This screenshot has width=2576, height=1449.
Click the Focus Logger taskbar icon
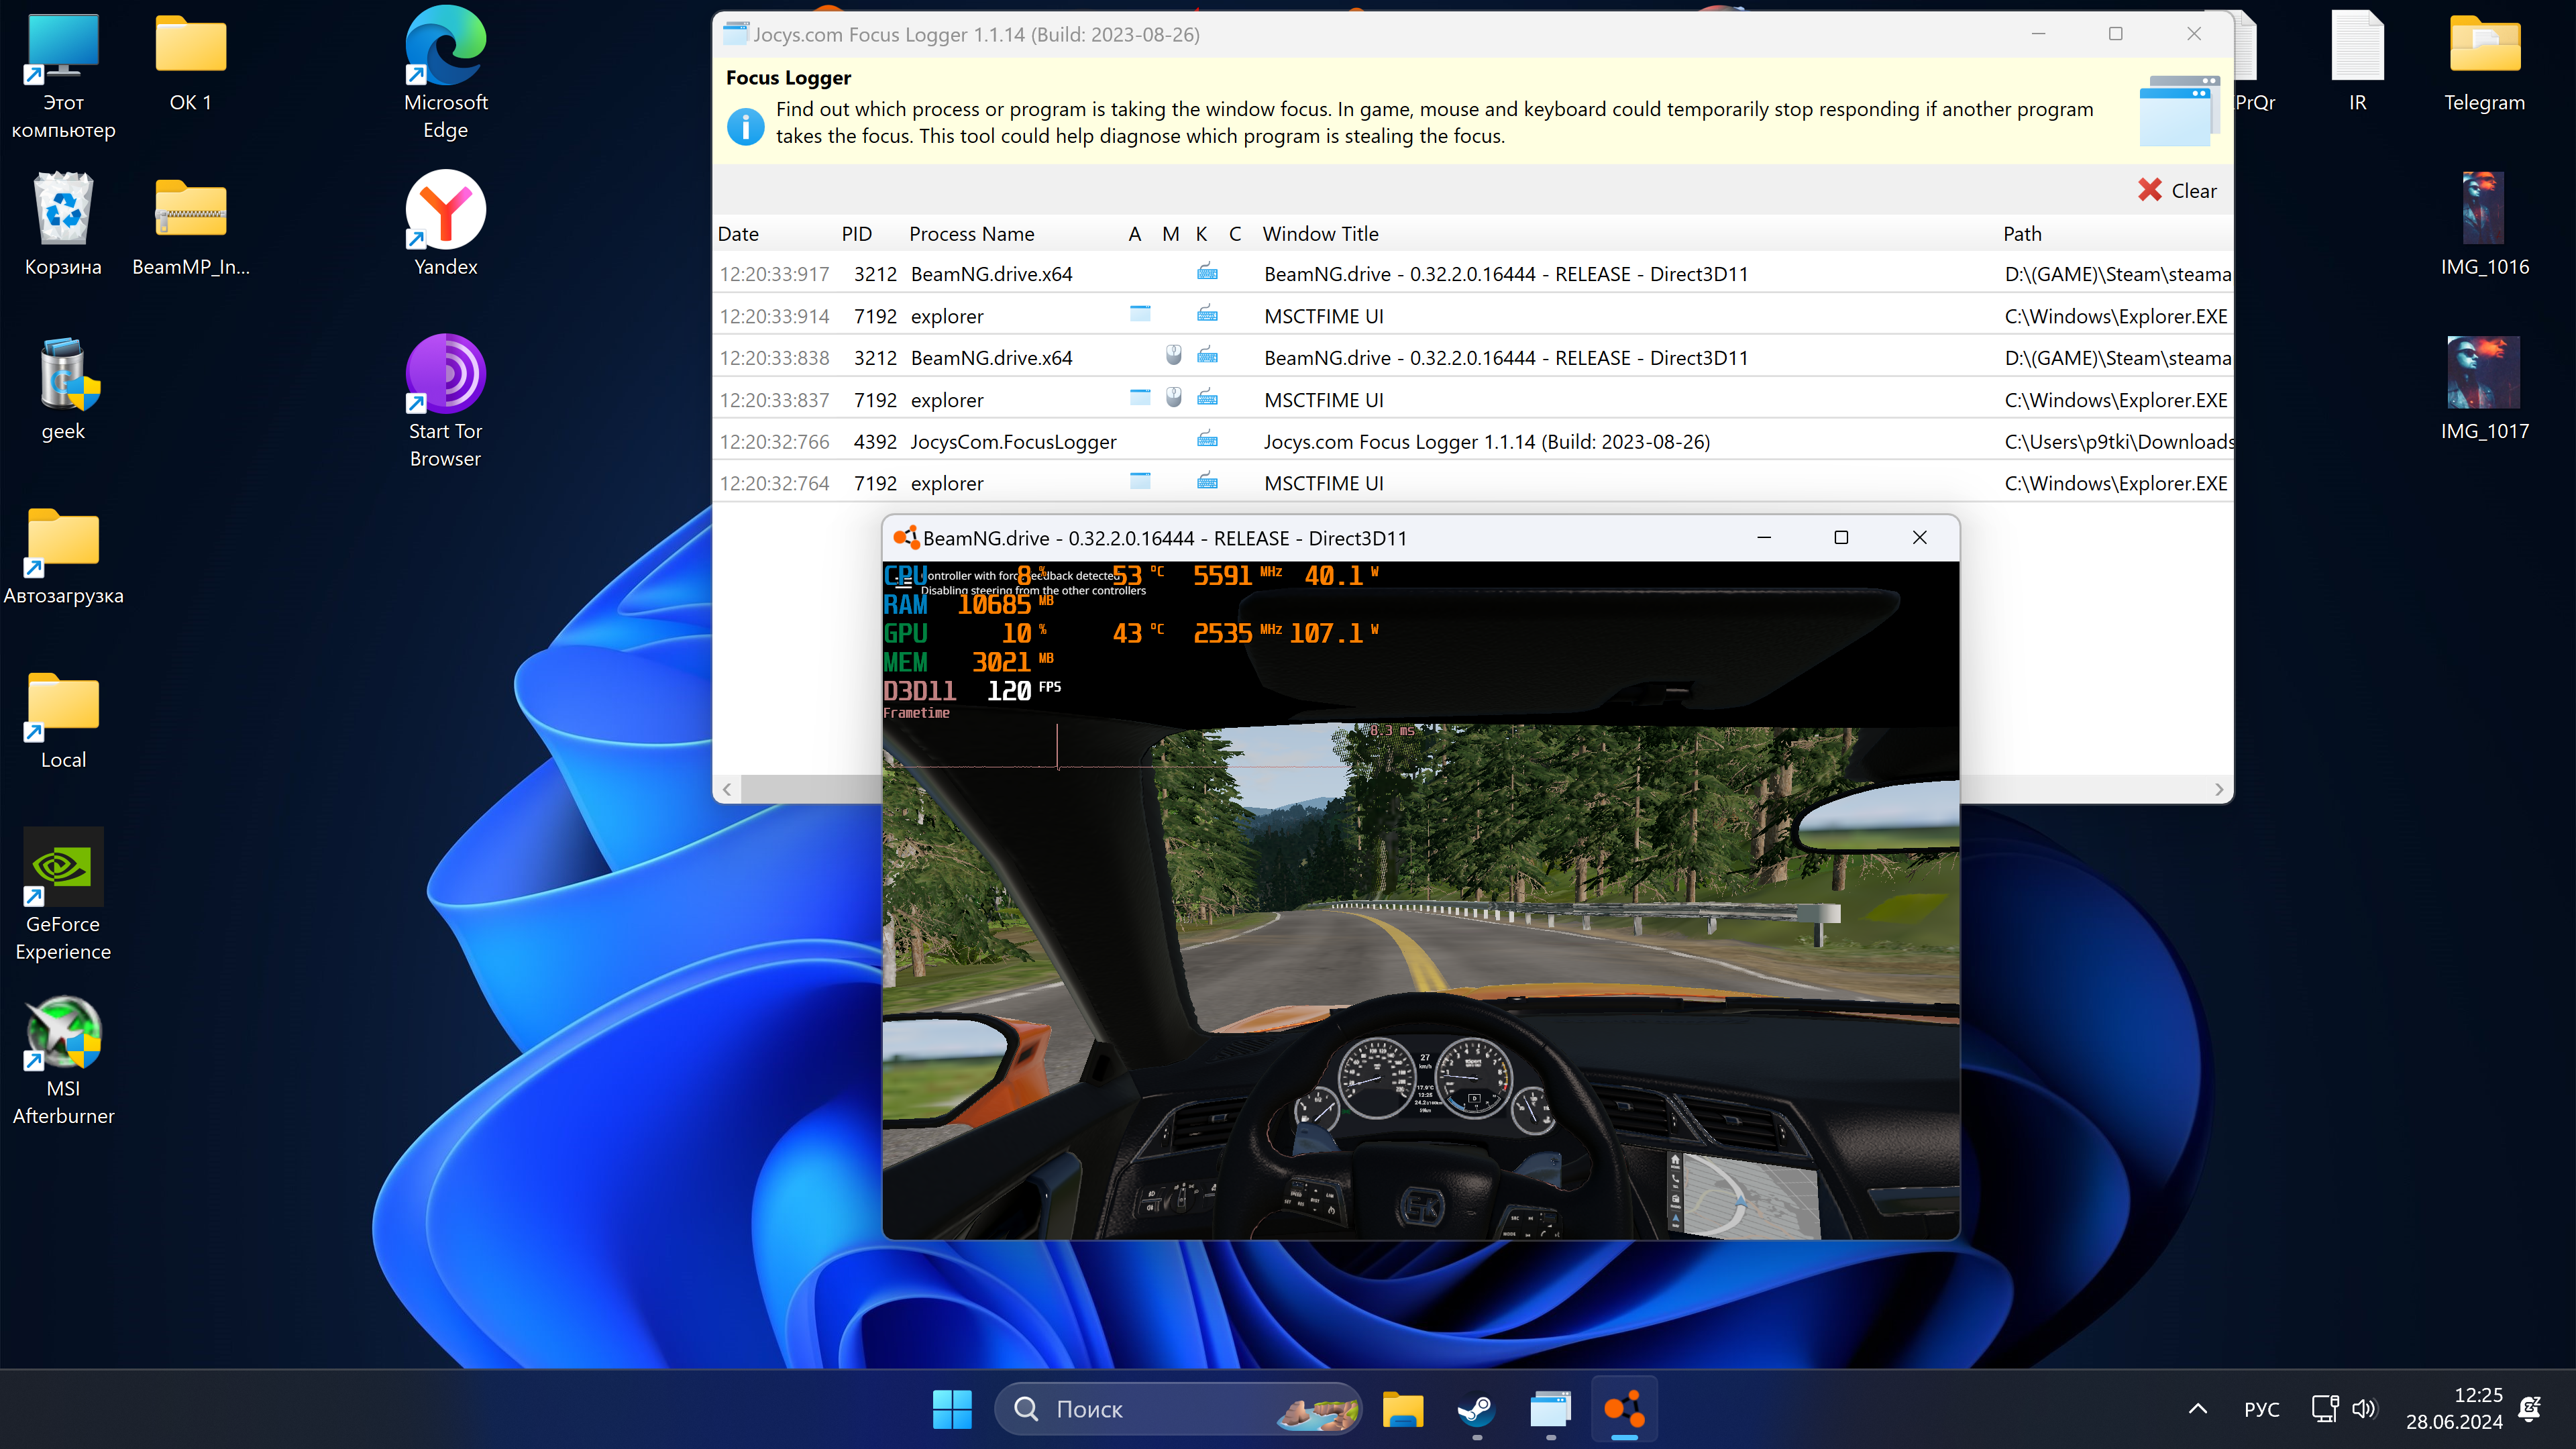[x=1550, y=1409]
